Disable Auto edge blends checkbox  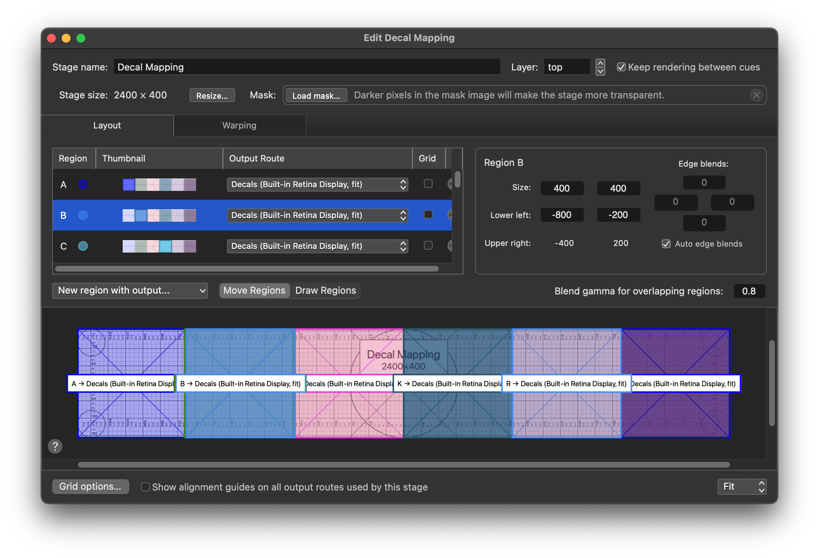[x=666, y=244]
